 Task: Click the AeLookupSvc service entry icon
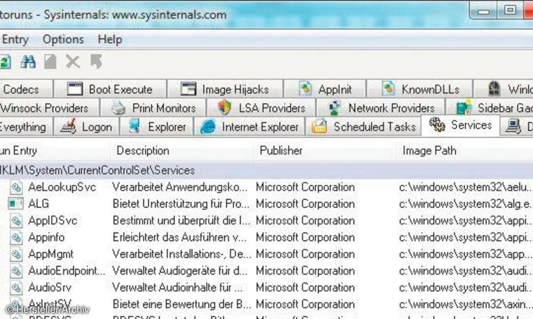16,187
